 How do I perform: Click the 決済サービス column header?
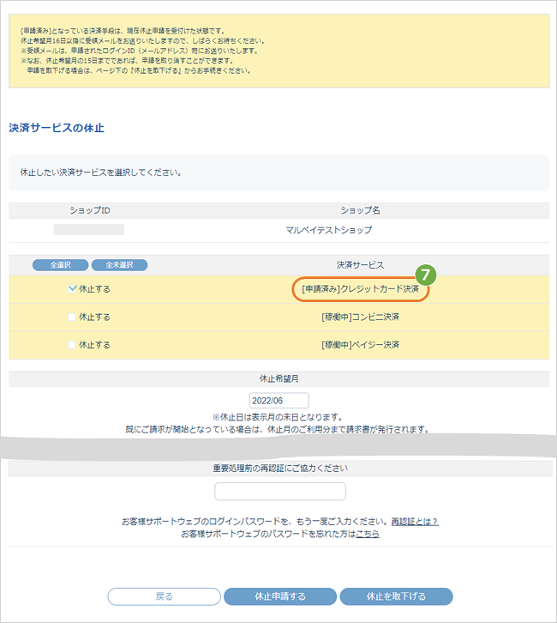(361, 265)
